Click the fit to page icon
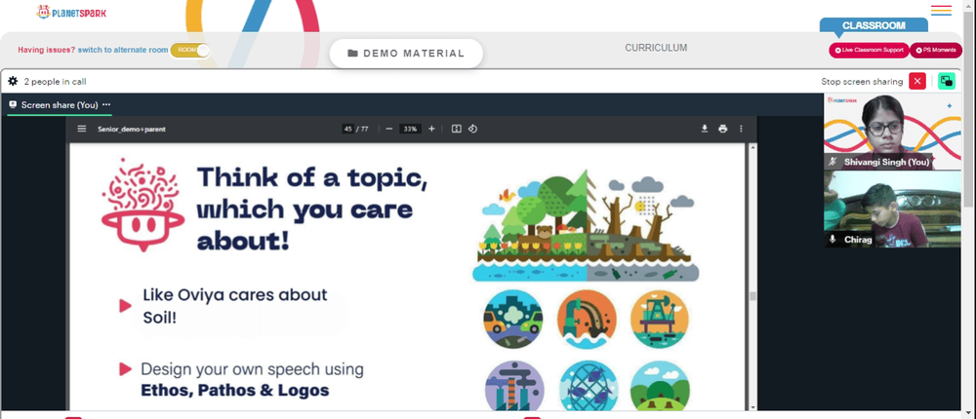 (456, 129)
